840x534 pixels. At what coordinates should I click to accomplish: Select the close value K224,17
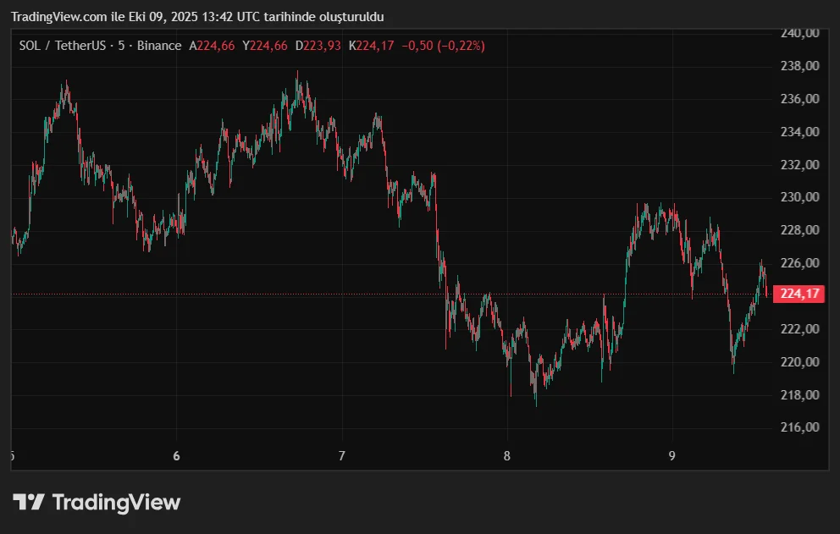point(372,46)
